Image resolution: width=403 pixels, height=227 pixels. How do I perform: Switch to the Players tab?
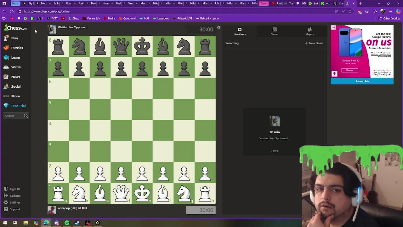point(309,32)
